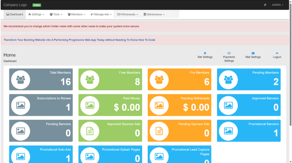
Task: Click the Promotional Splash Pages picture icon
Action: pyautogui.click(x=90, y=157)
